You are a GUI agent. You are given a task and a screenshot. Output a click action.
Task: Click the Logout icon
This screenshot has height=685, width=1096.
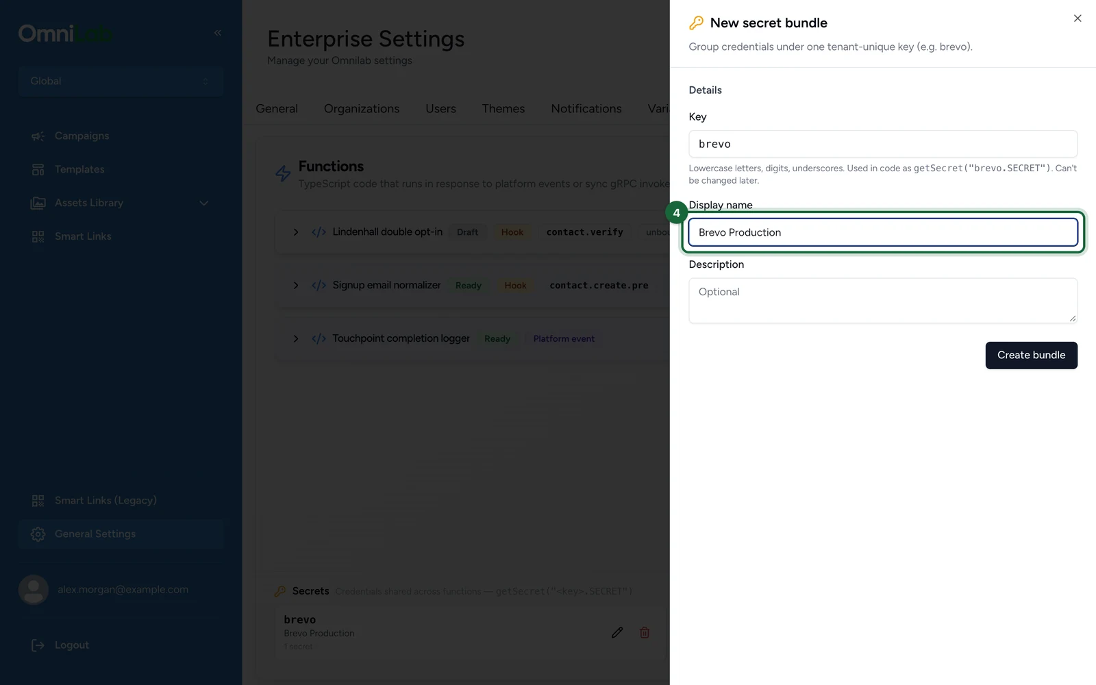38,645
